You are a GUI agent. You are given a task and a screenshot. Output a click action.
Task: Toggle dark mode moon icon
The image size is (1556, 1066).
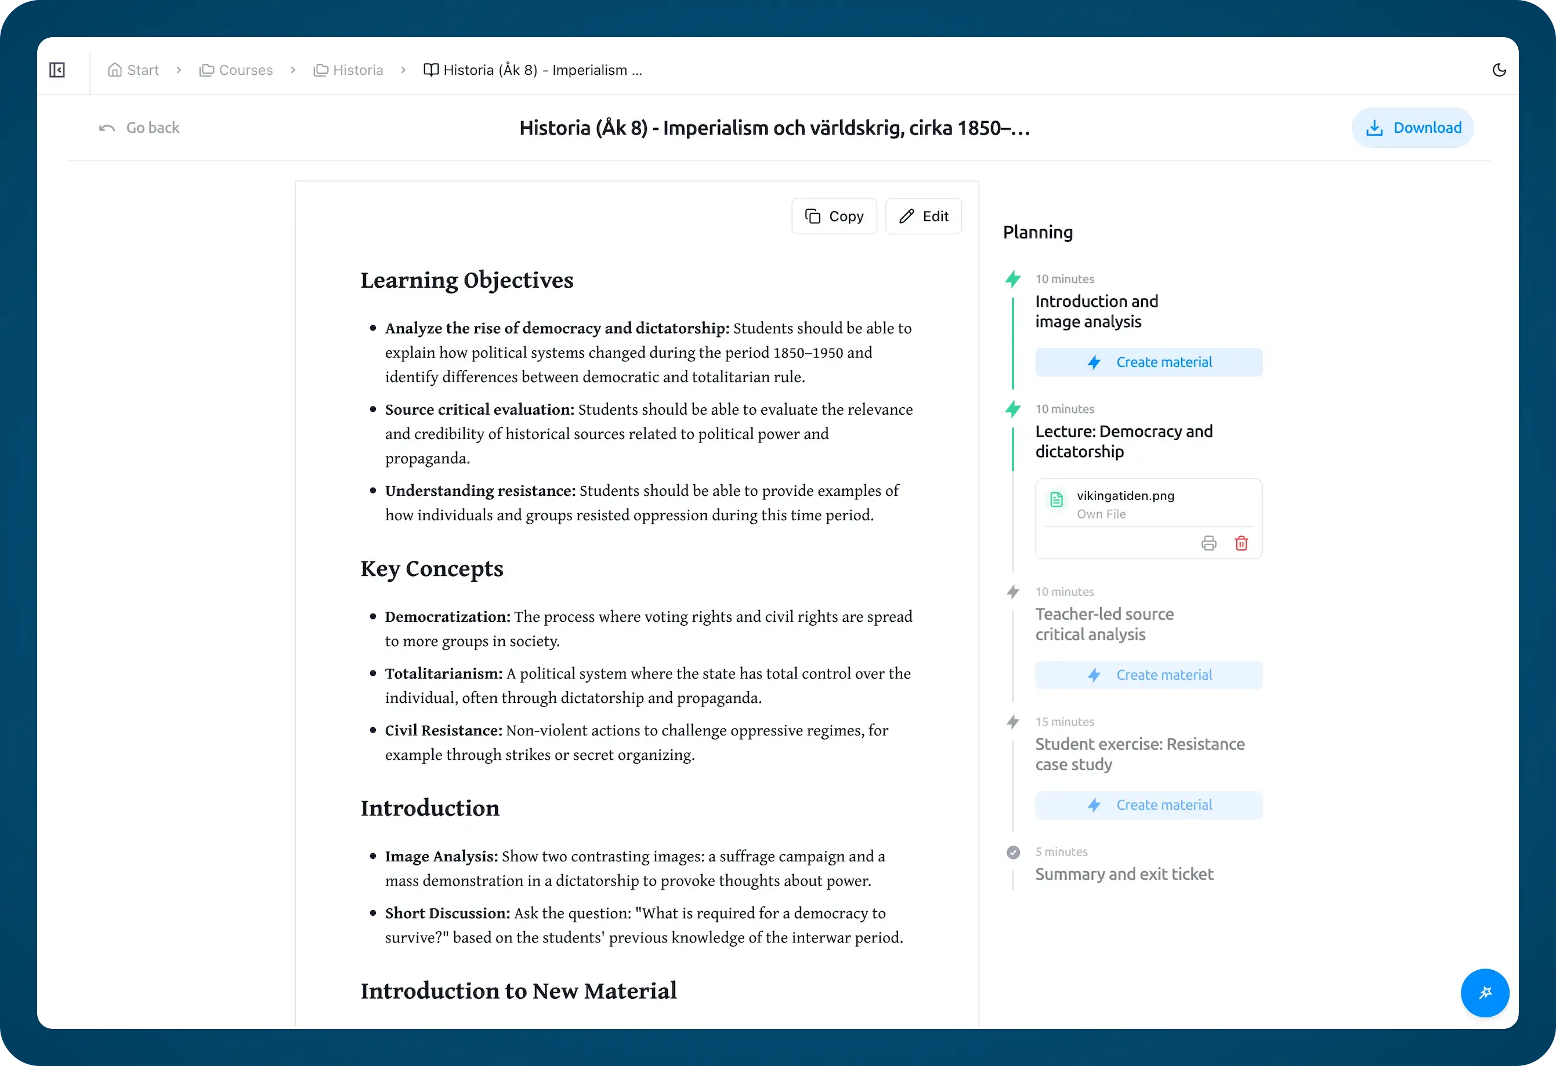(1499, 70)
